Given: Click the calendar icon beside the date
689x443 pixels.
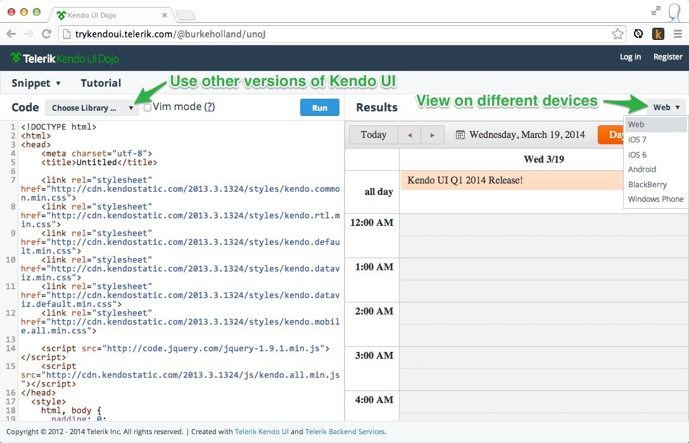Looking at the screenshot, I should tap(460, 135).
